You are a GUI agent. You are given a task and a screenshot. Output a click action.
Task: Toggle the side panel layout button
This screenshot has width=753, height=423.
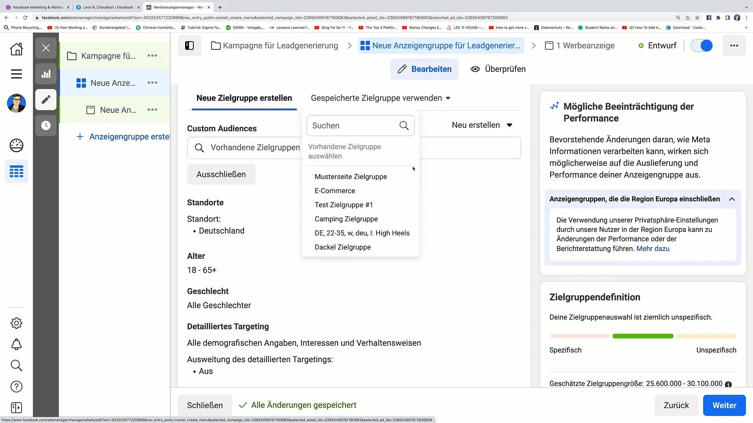pyautogui.click(x=189, y=45)
